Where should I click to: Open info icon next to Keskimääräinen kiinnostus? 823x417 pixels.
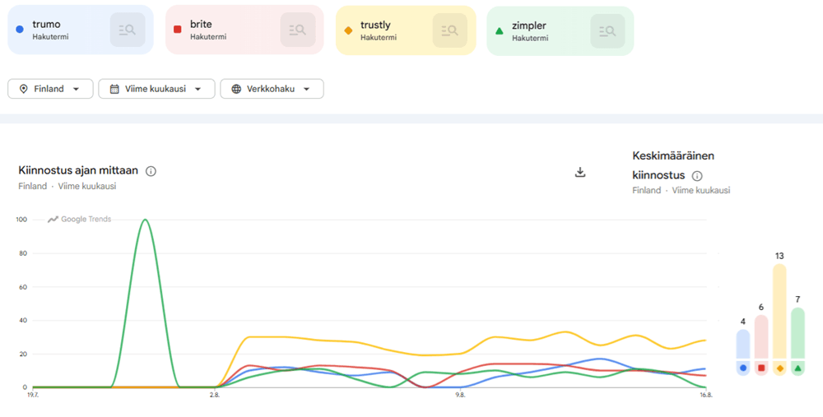(x=697, y=176)
